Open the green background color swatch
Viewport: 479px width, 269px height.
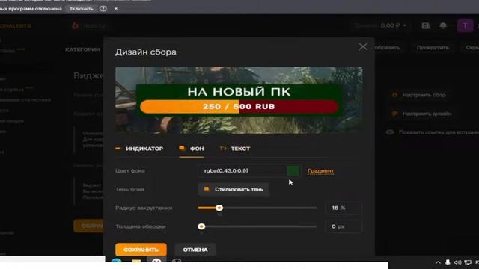(293, 171)
